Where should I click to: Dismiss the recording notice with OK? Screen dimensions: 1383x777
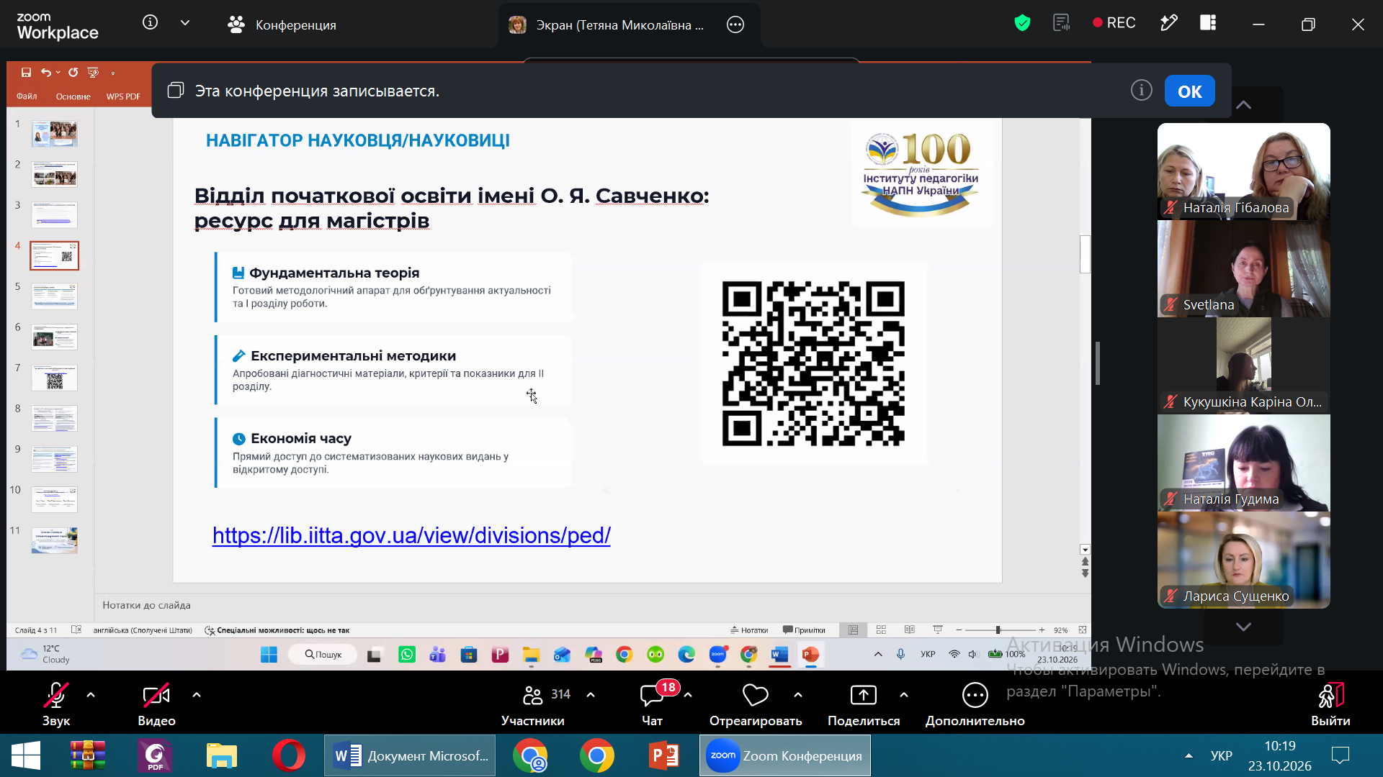(x=1189, y=91)
